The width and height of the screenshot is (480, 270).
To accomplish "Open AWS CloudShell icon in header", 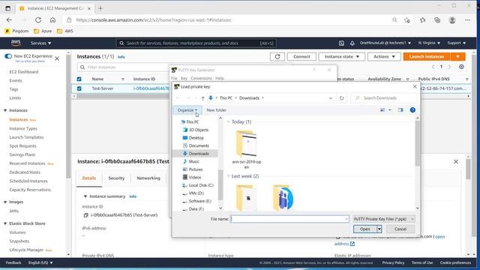I will [341, 43].
